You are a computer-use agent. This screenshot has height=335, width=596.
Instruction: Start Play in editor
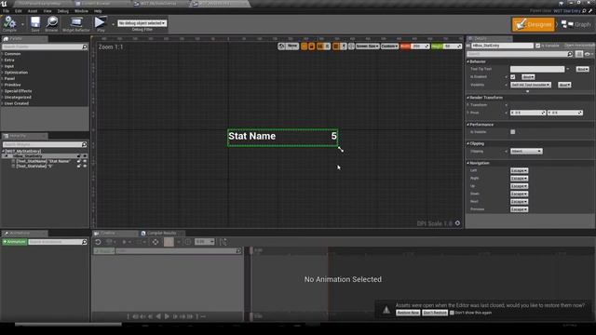pos(101,24)
